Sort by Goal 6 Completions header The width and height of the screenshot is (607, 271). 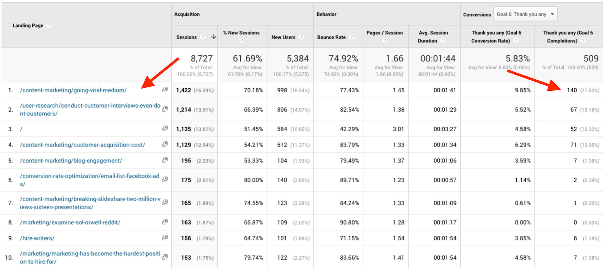tap(568, 37)
